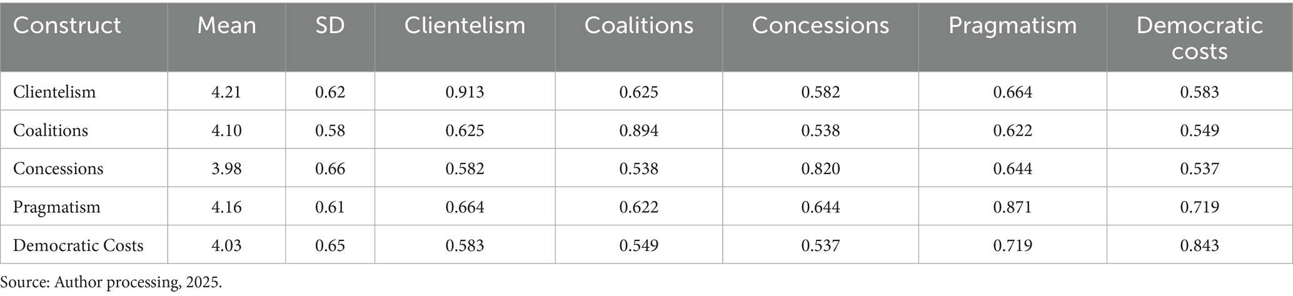This screenshot has width=1293, height=296.
Task: Click the Construct column header
Action: (67, 26)
